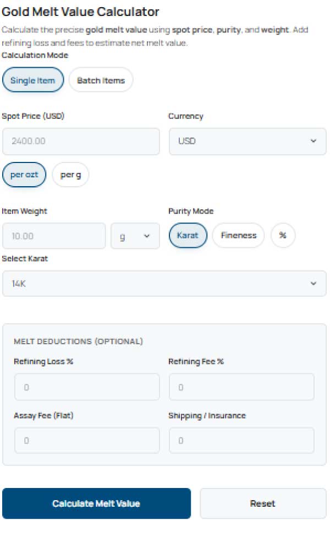Click the Refining Fee % field
The image size is (330, 537).
click(241, 387)
